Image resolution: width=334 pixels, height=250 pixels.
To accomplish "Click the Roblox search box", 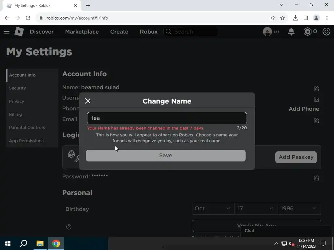I will (x=191, y=32).
